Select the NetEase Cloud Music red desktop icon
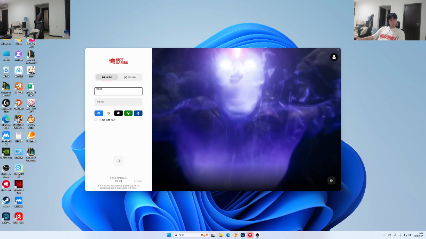This screenshot has width=426, height=239. click(19, 218)
